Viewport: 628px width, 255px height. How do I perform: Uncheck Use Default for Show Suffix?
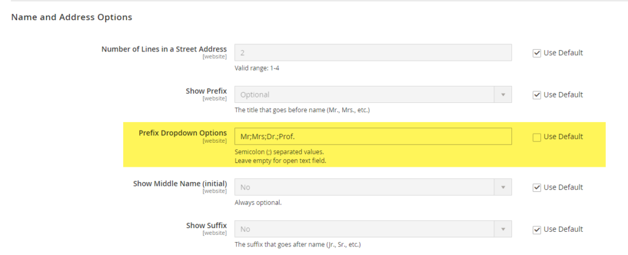537,229
